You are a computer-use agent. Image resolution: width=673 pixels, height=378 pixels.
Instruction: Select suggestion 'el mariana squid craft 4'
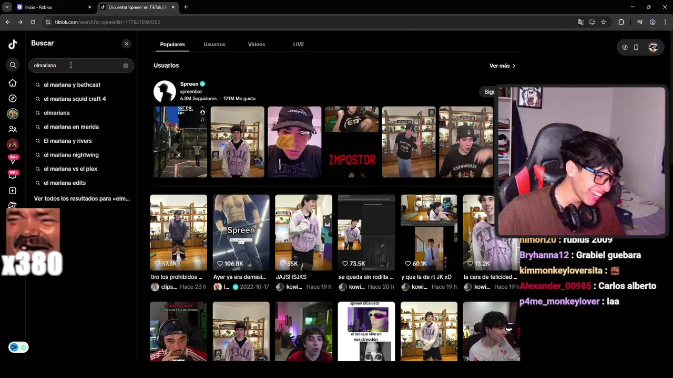point(75,99)
